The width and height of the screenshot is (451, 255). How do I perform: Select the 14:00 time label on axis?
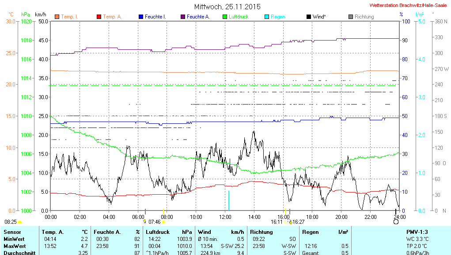tap(254, 217)
